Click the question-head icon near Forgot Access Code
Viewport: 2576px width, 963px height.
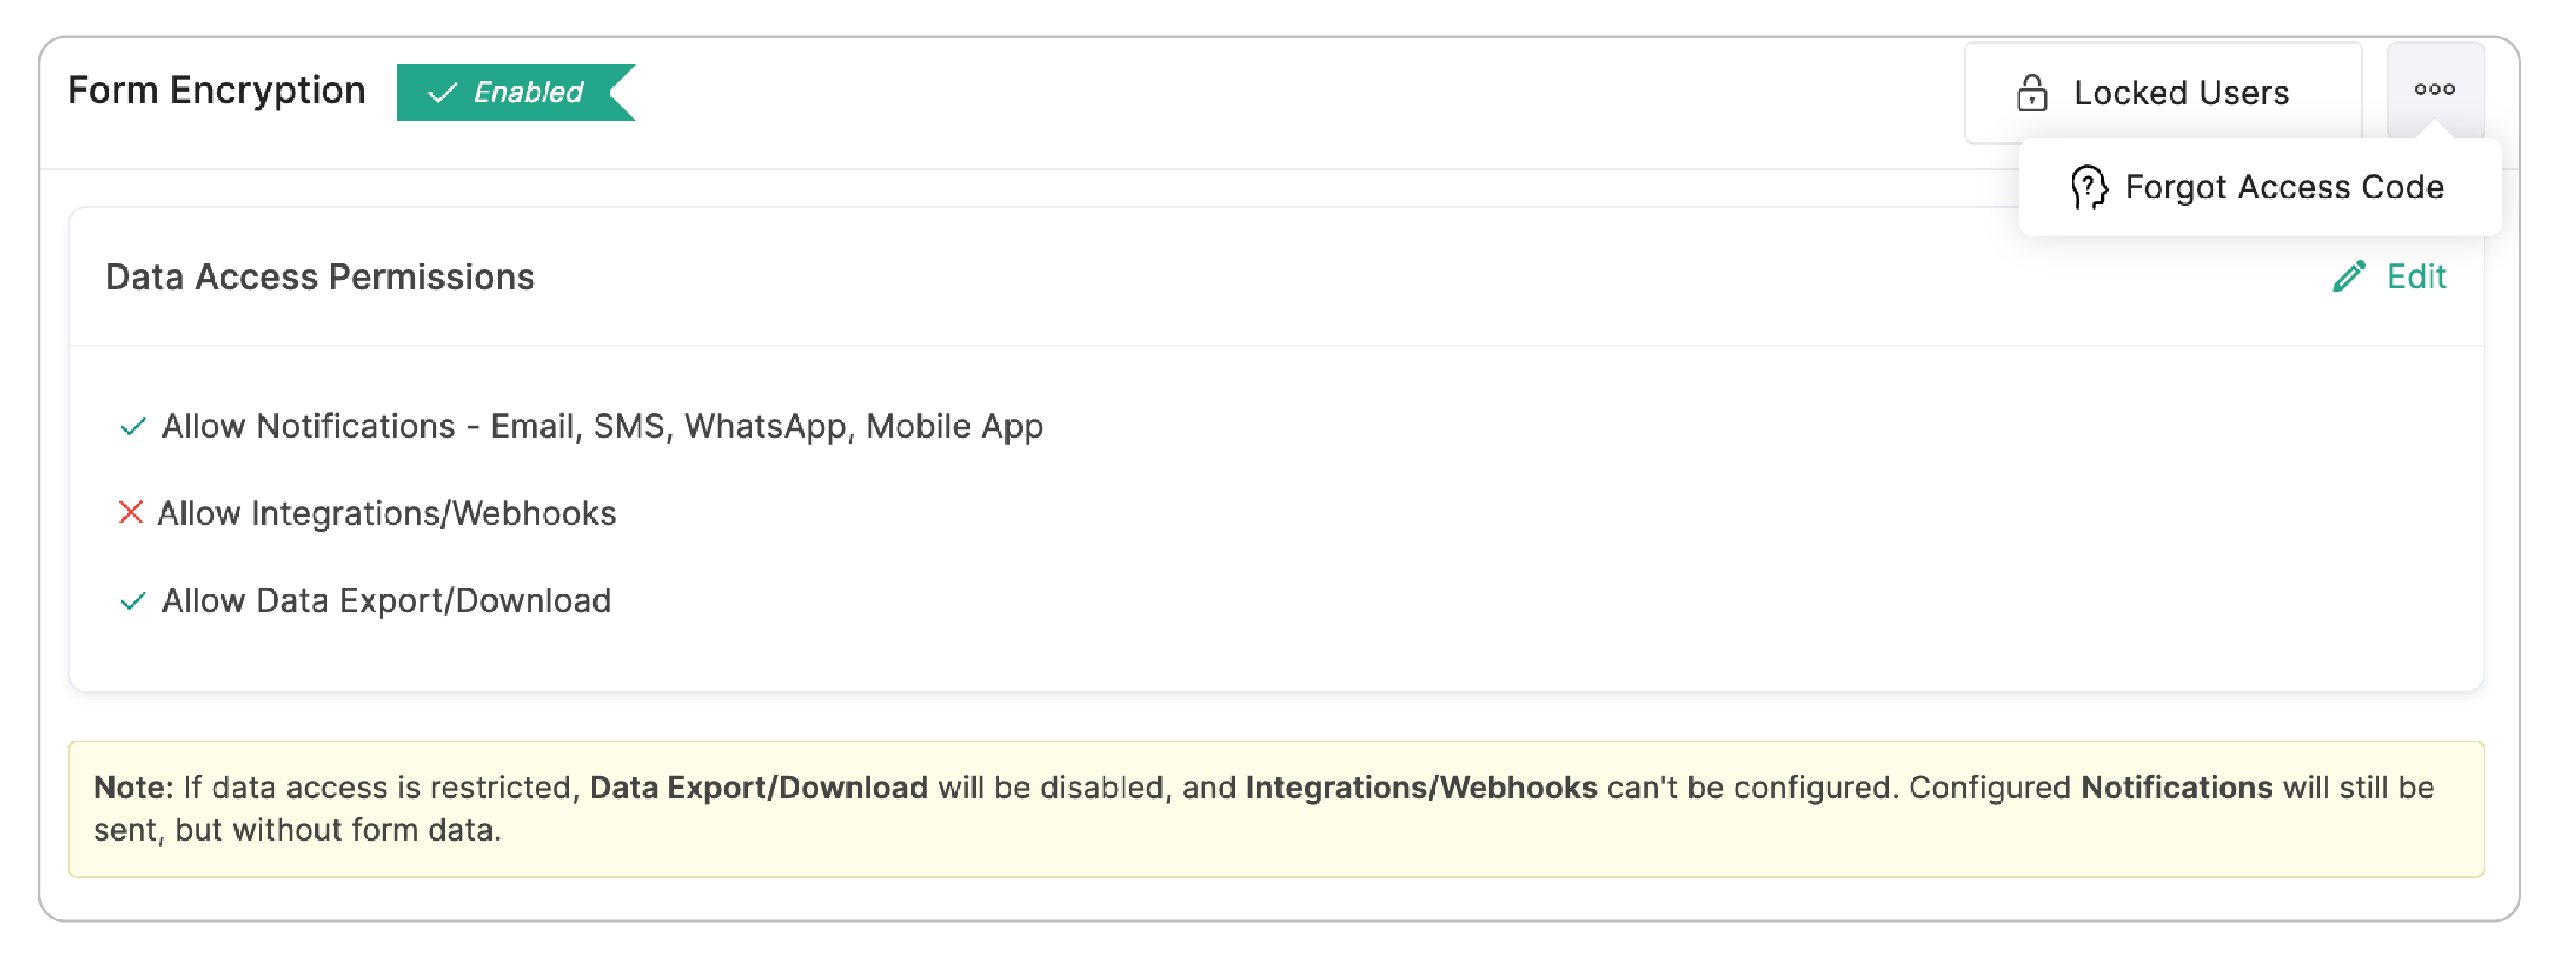(x=2088, y=187)
